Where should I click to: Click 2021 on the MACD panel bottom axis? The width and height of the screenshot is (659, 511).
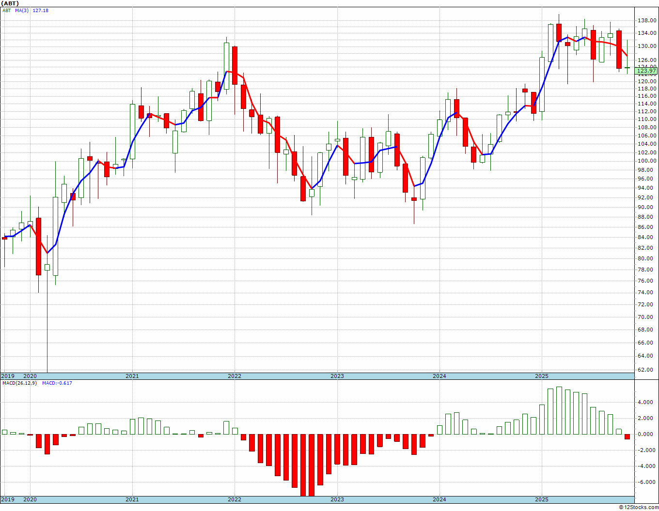pos(132,499)
